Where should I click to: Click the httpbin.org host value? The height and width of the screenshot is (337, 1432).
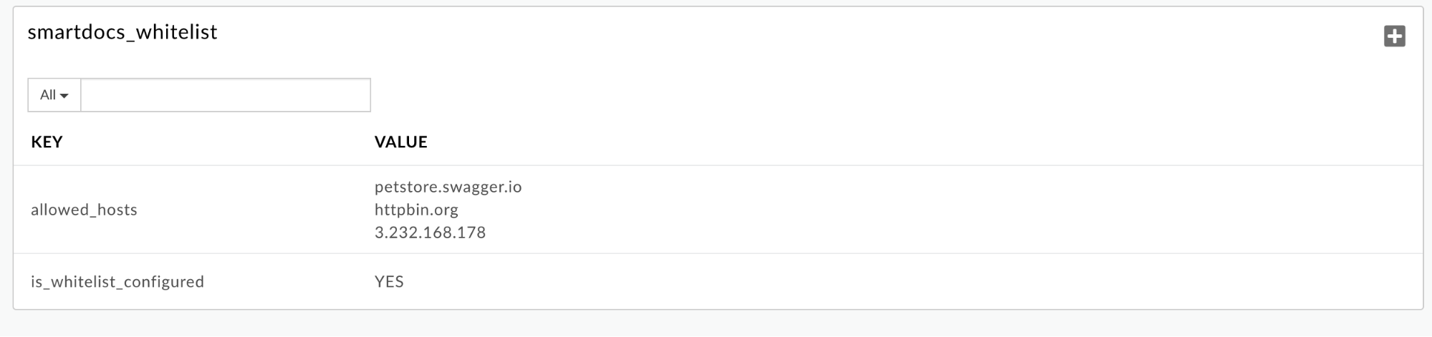(416, 210)
